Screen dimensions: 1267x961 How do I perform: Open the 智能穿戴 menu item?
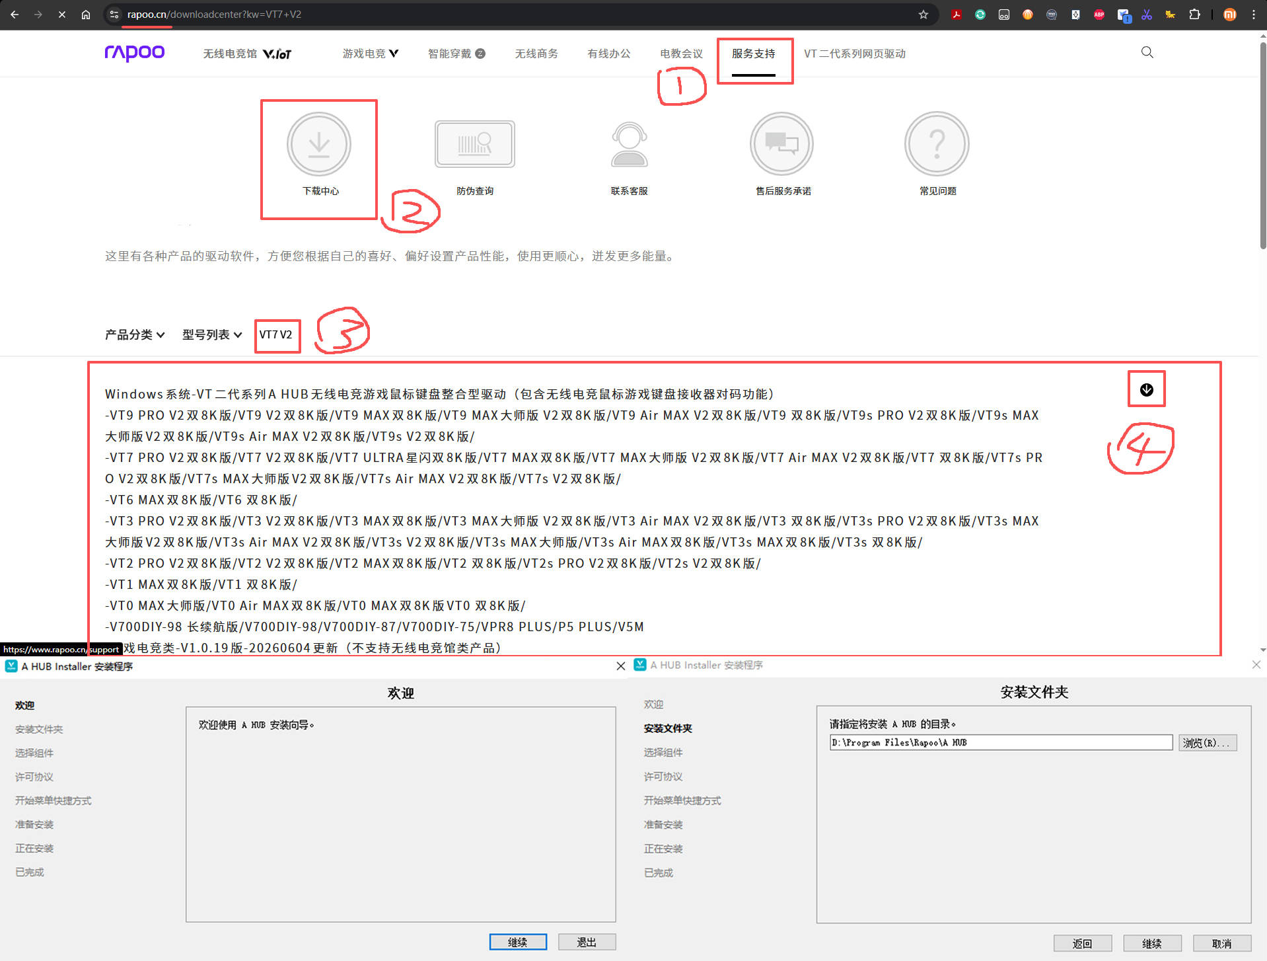456,54
